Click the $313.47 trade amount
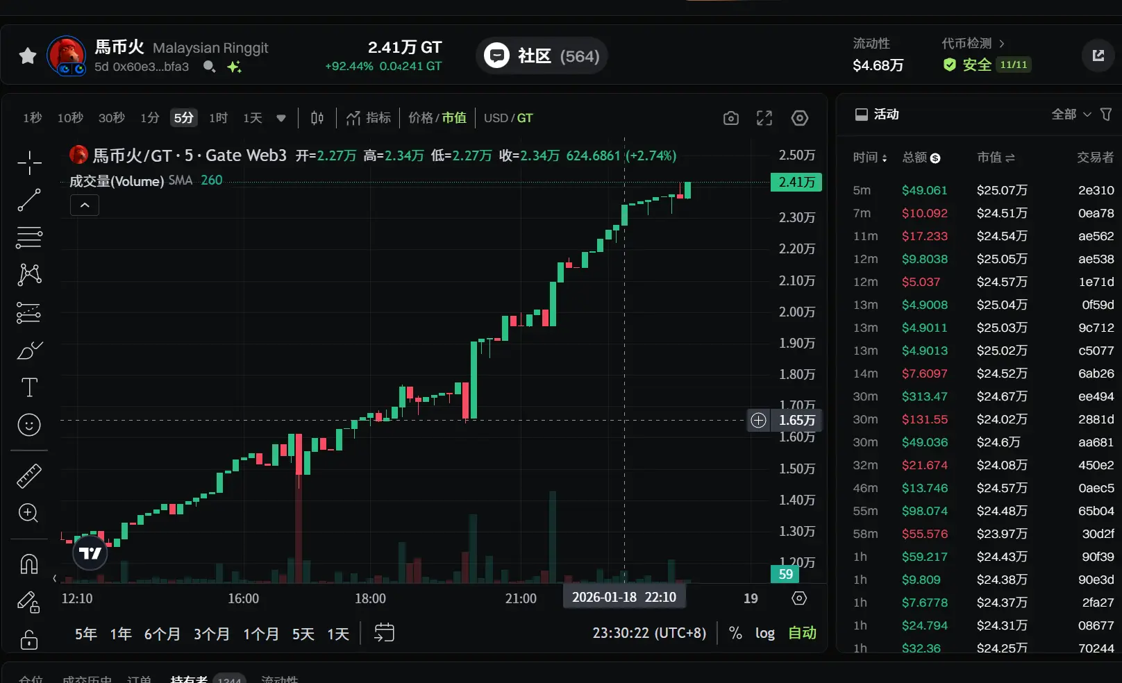Viewport: 1122px width, 683px height. pyautogui.click(x=925, y=396)
